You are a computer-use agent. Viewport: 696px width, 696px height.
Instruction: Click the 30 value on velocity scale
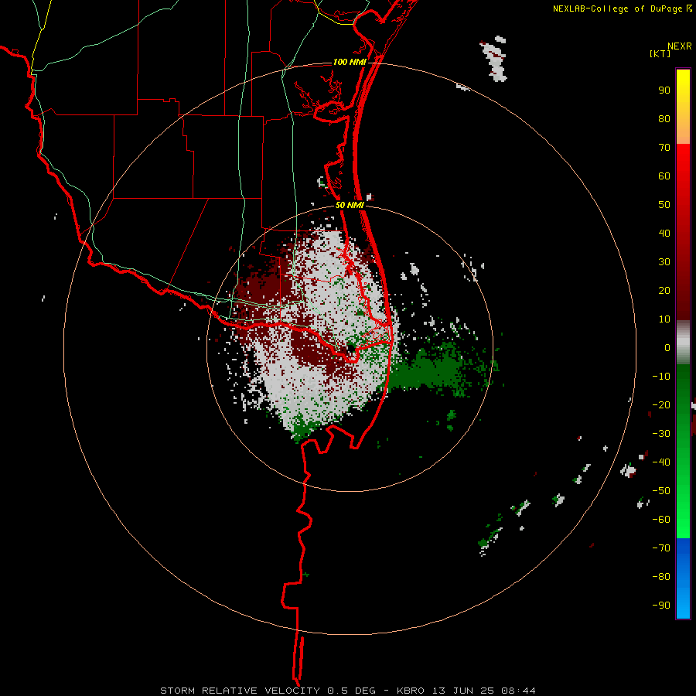(664, 262)
